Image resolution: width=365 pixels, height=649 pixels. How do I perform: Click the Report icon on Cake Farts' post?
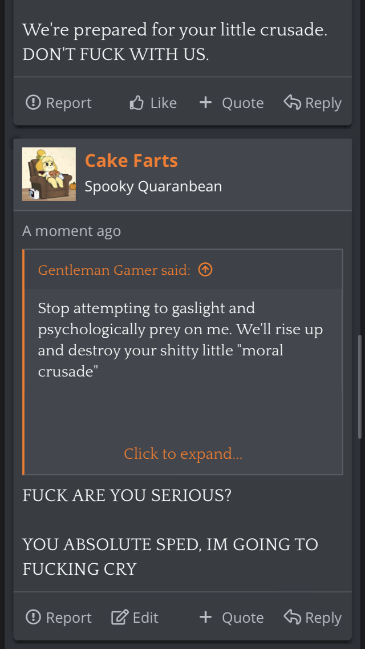(x=33, y=617)
